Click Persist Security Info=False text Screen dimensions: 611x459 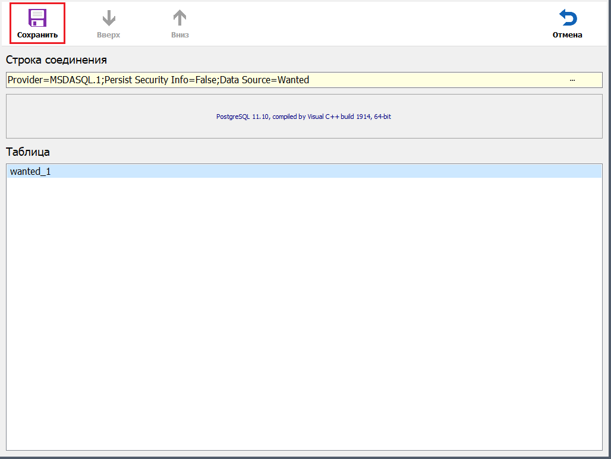(x=161, y=80)
